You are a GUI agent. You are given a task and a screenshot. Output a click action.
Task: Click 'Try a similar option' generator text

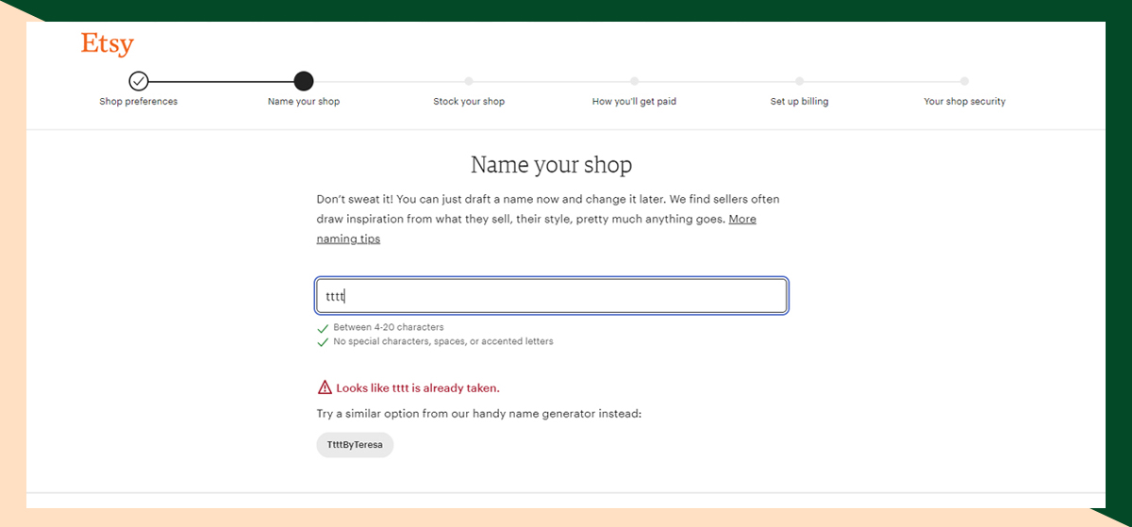coord(479,414)
